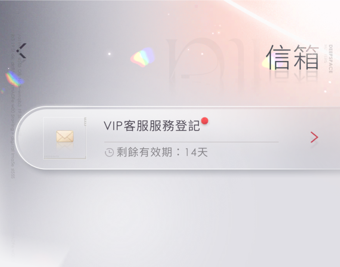
Task: Click the clock icon beside remaining validity
Action: point(109,152)
